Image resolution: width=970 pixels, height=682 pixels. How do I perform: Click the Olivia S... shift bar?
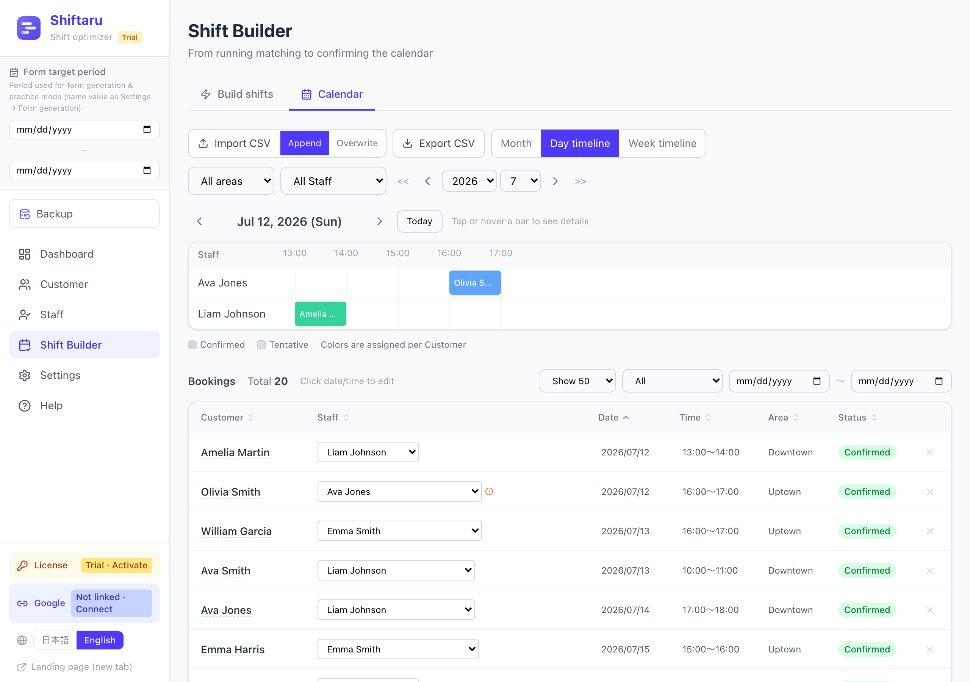coord(475,283)
